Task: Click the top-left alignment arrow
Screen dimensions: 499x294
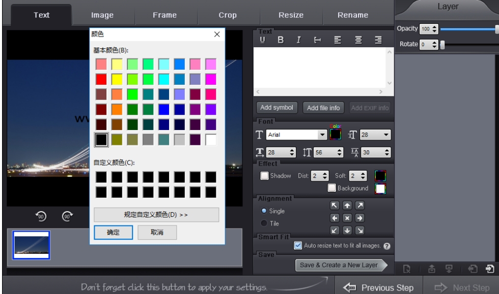Action: [335, 206]
